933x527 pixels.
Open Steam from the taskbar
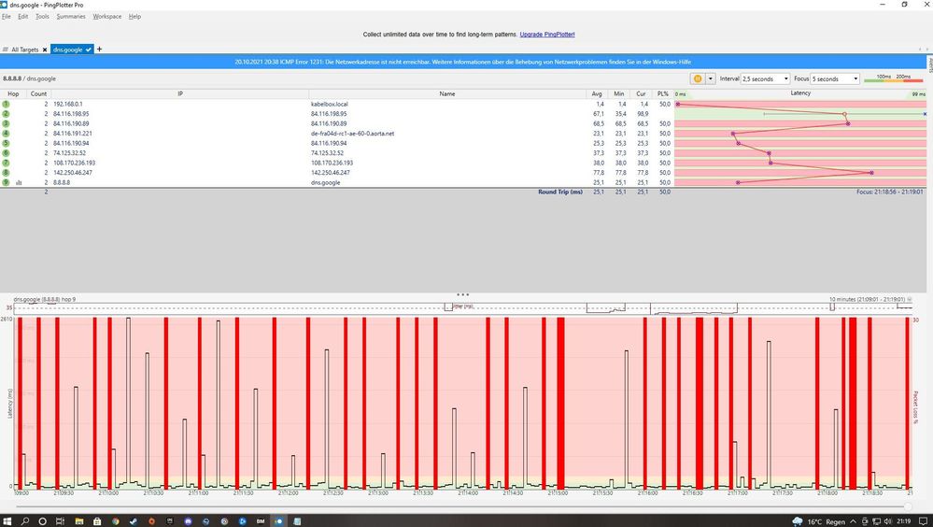coord(134,521)
